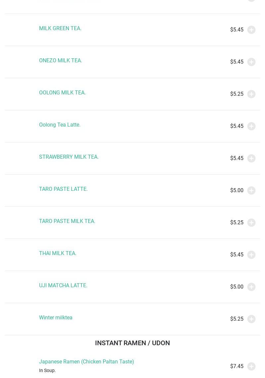Image resolution: width=265 pixels, height=378 pixels.
Task: Open the MILK GREEN TEA item link
Action: (x=60, y=28)
